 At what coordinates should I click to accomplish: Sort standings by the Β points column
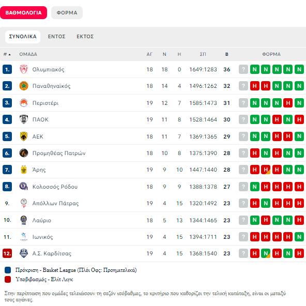[226, 54]
